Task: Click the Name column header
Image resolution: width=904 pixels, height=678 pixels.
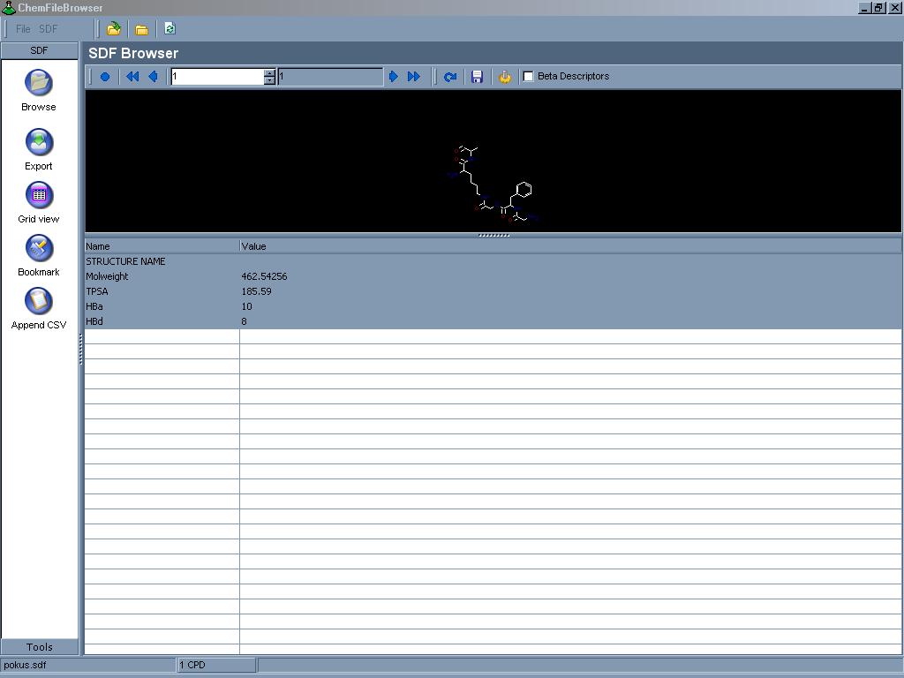Action: pos(162,246)
